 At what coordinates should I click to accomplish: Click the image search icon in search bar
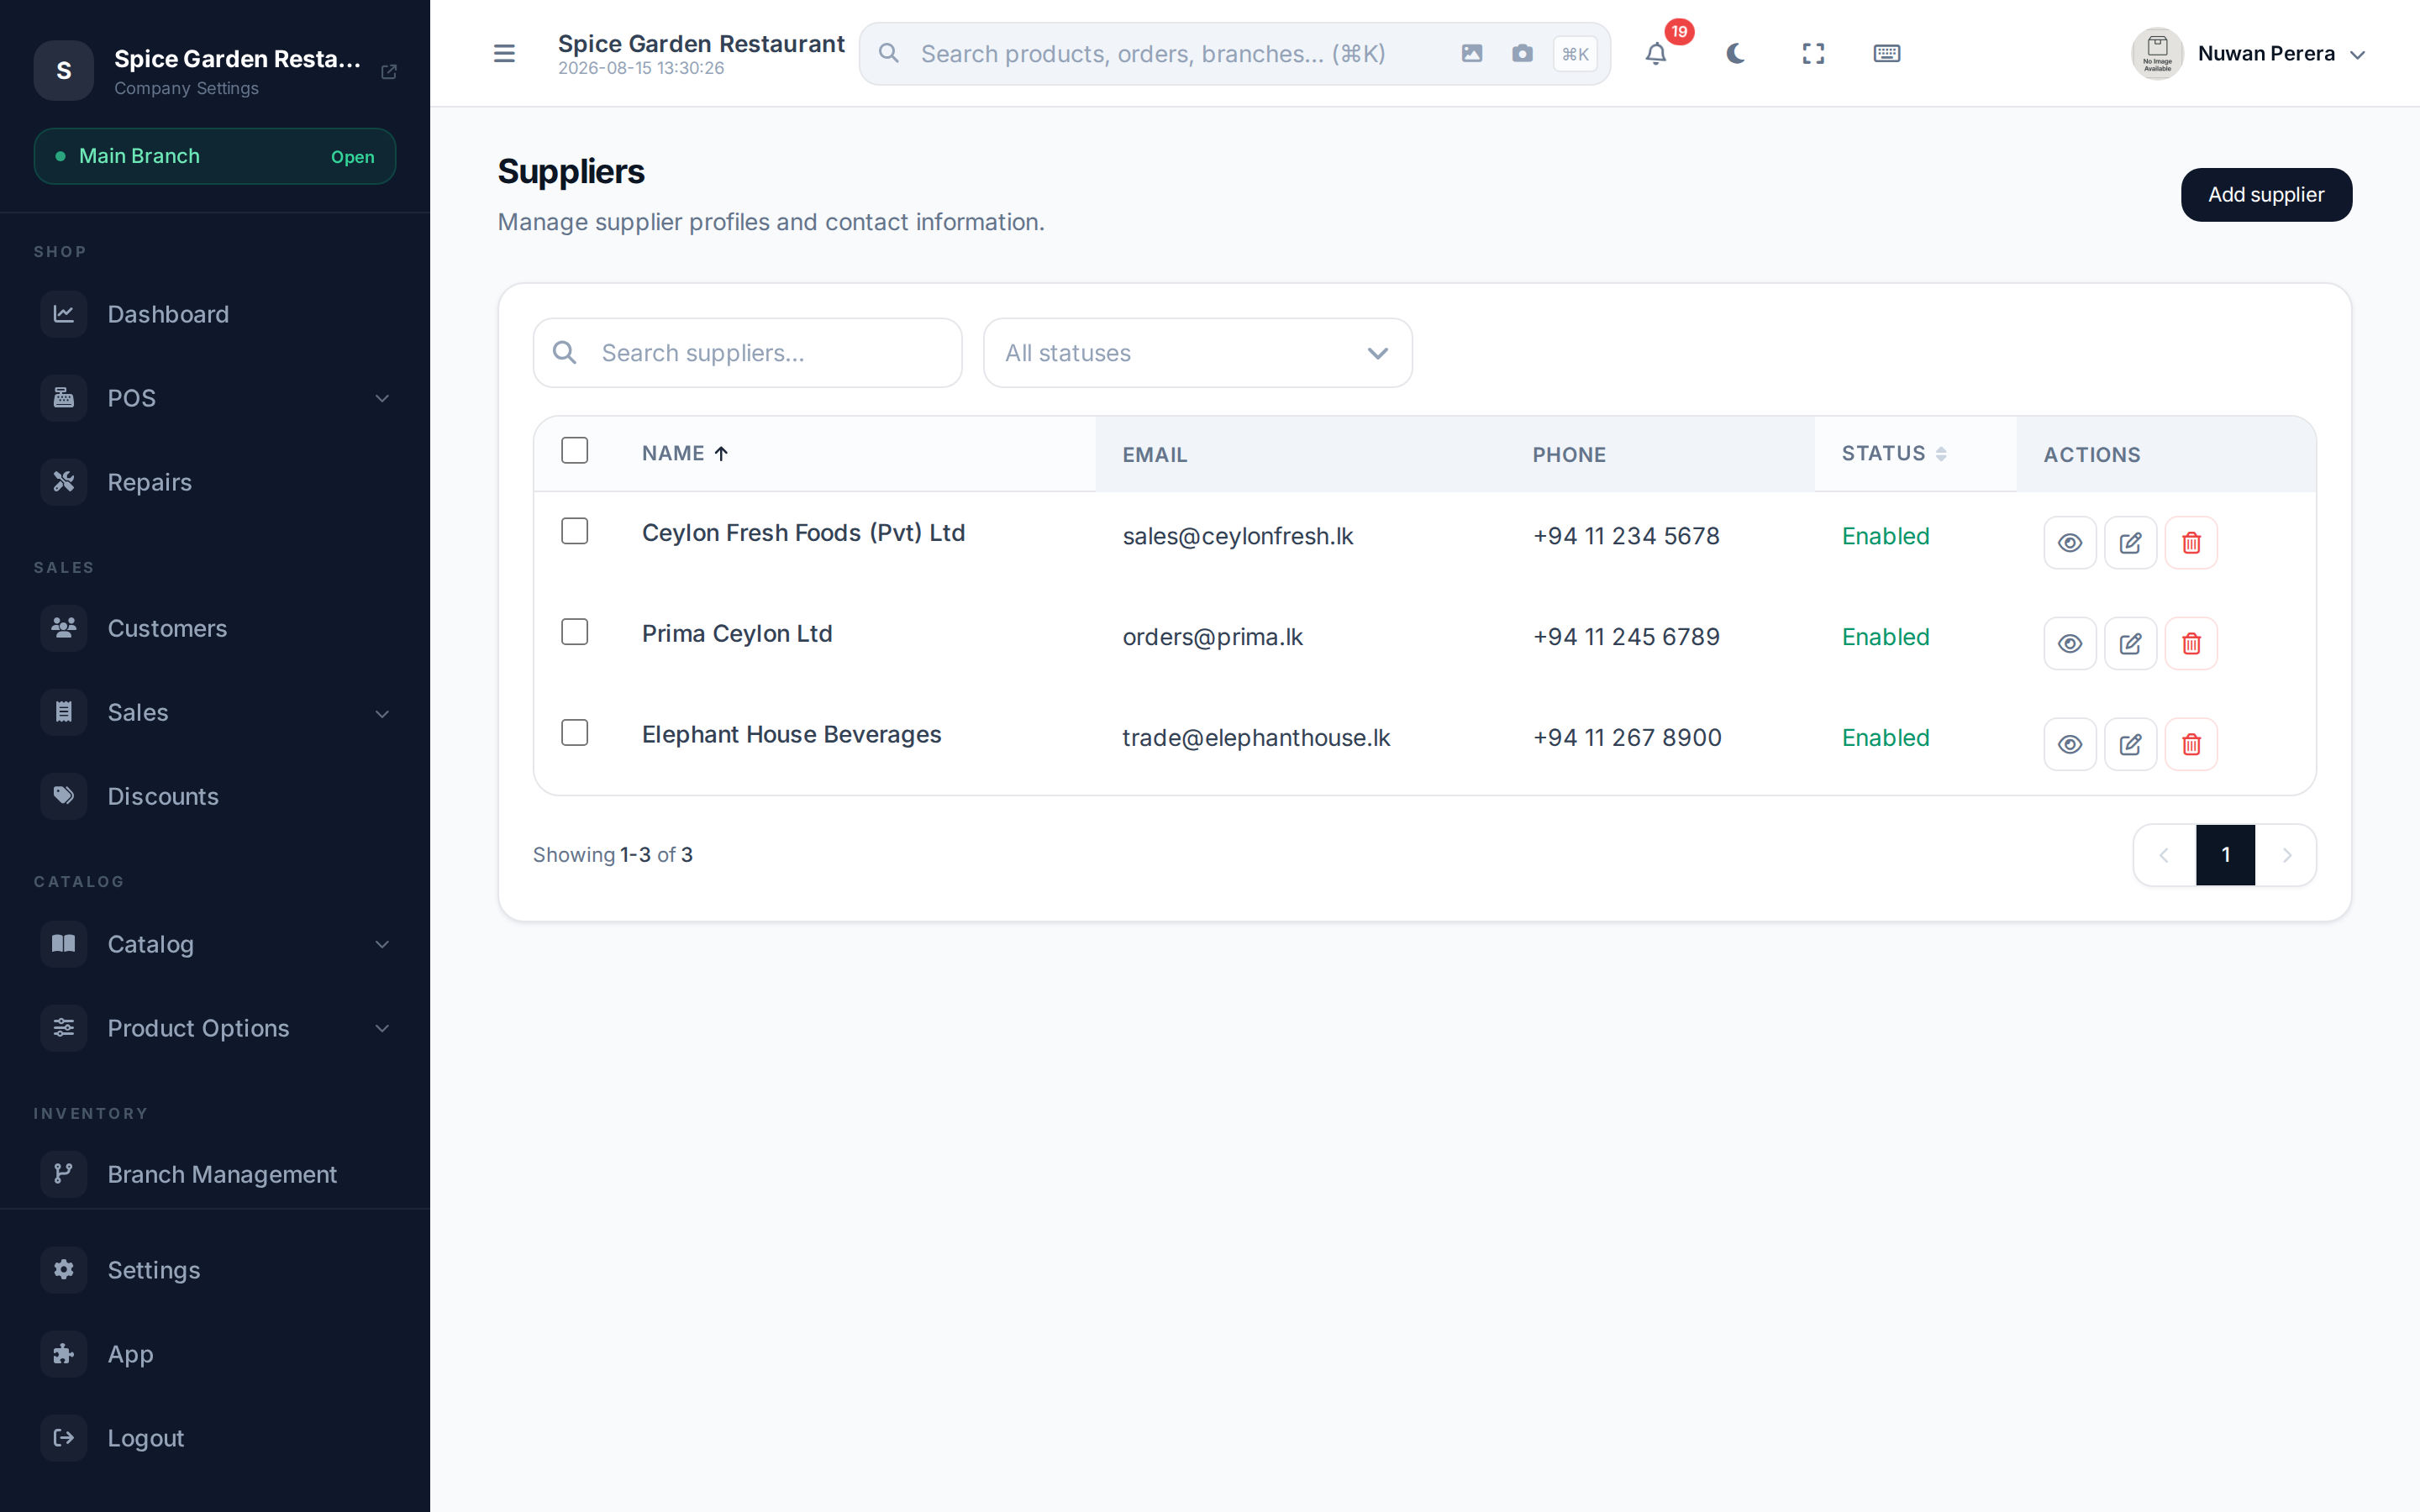click(1471, 54)
